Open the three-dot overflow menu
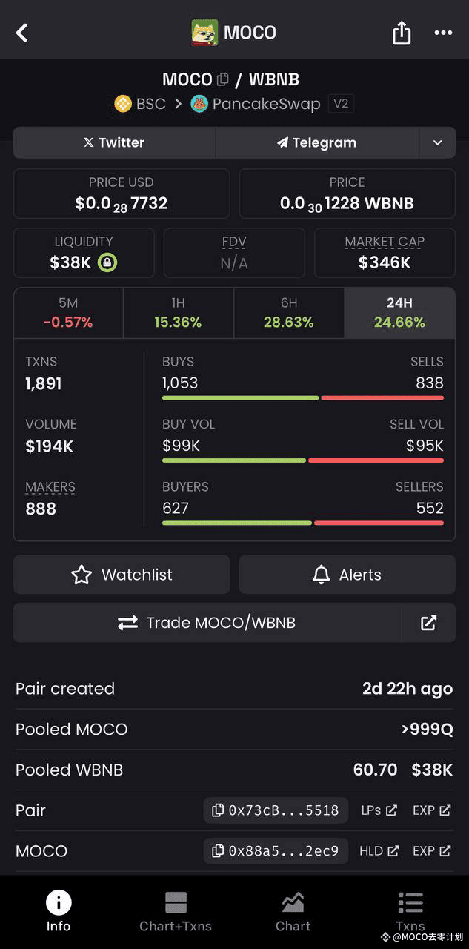Image resolution: width=469 pixels, height=949 pixels. point(442,33)
